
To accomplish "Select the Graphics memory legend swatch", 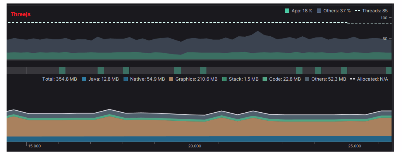I will point(171,79).
